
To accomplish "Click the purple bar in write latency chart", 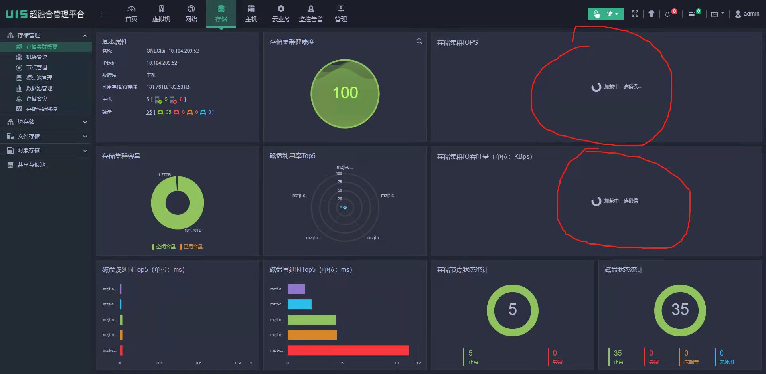I will 296,289.
